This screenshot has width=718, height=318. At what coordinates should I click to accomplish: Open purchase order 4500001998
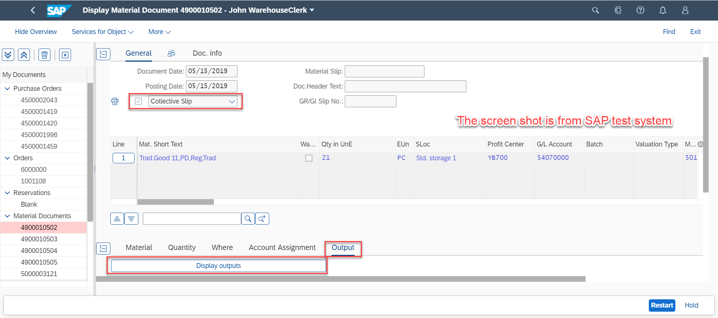pyautogui.click(x=39, y=135)
